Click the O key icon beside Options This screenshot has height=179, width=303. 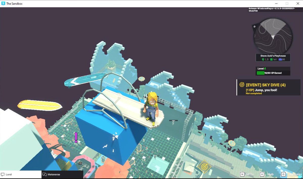point(283,174)
